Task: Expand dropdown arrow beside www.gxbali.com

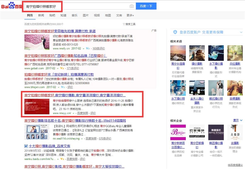Action: [x=58, y=69]
